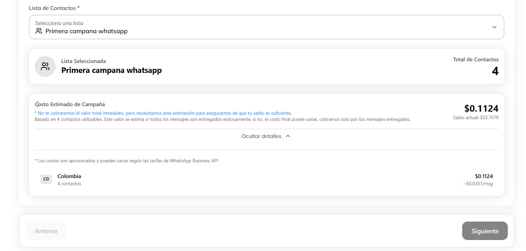Image resolution: width=526 pixels, height=251 pixels.
Task: Click the chevron arrow in the contact list selector
Action: click(x=494, y=27)
